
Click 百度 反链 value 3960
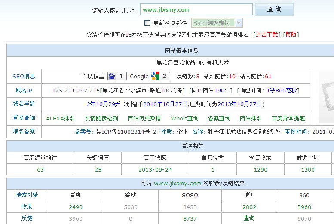click(76, 218)
